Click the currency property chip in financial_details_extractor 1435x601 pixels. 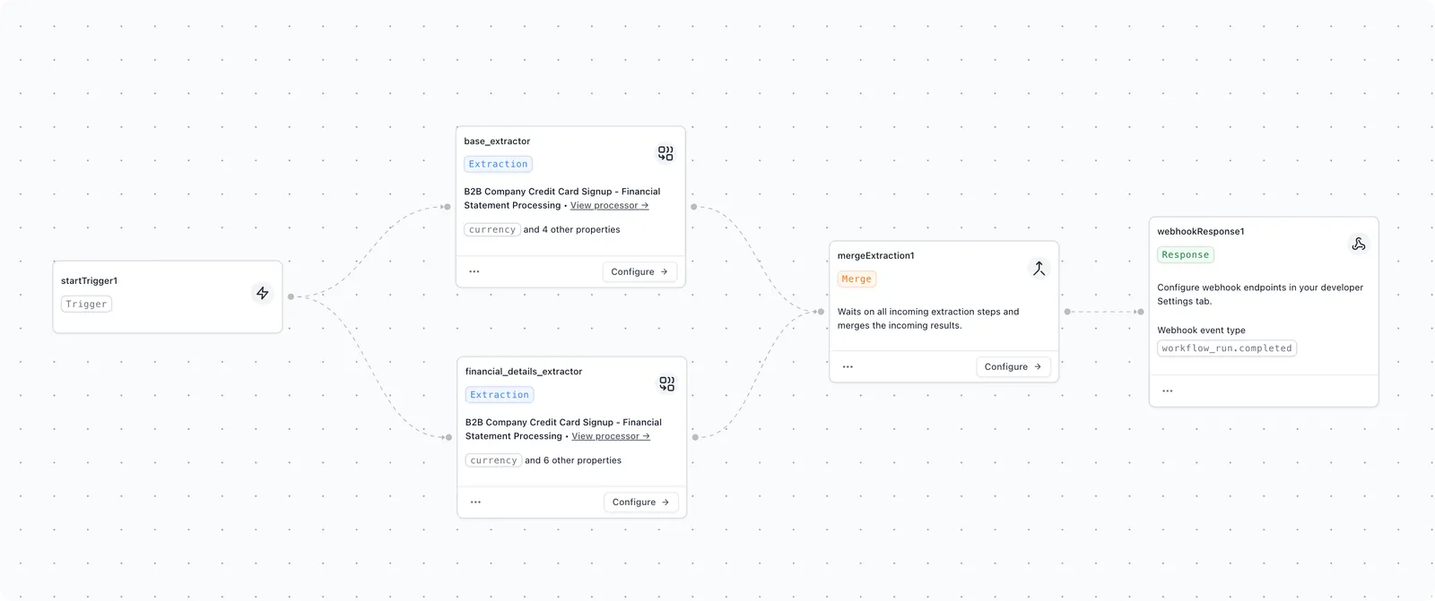(x=493, y=460)
